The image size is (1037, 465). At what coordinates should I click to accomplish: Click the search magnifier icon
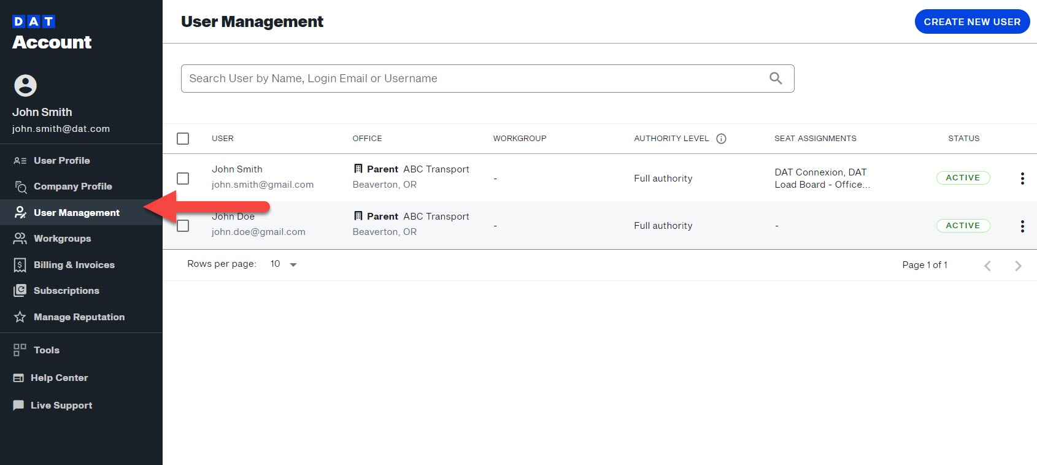click(776, 79)
